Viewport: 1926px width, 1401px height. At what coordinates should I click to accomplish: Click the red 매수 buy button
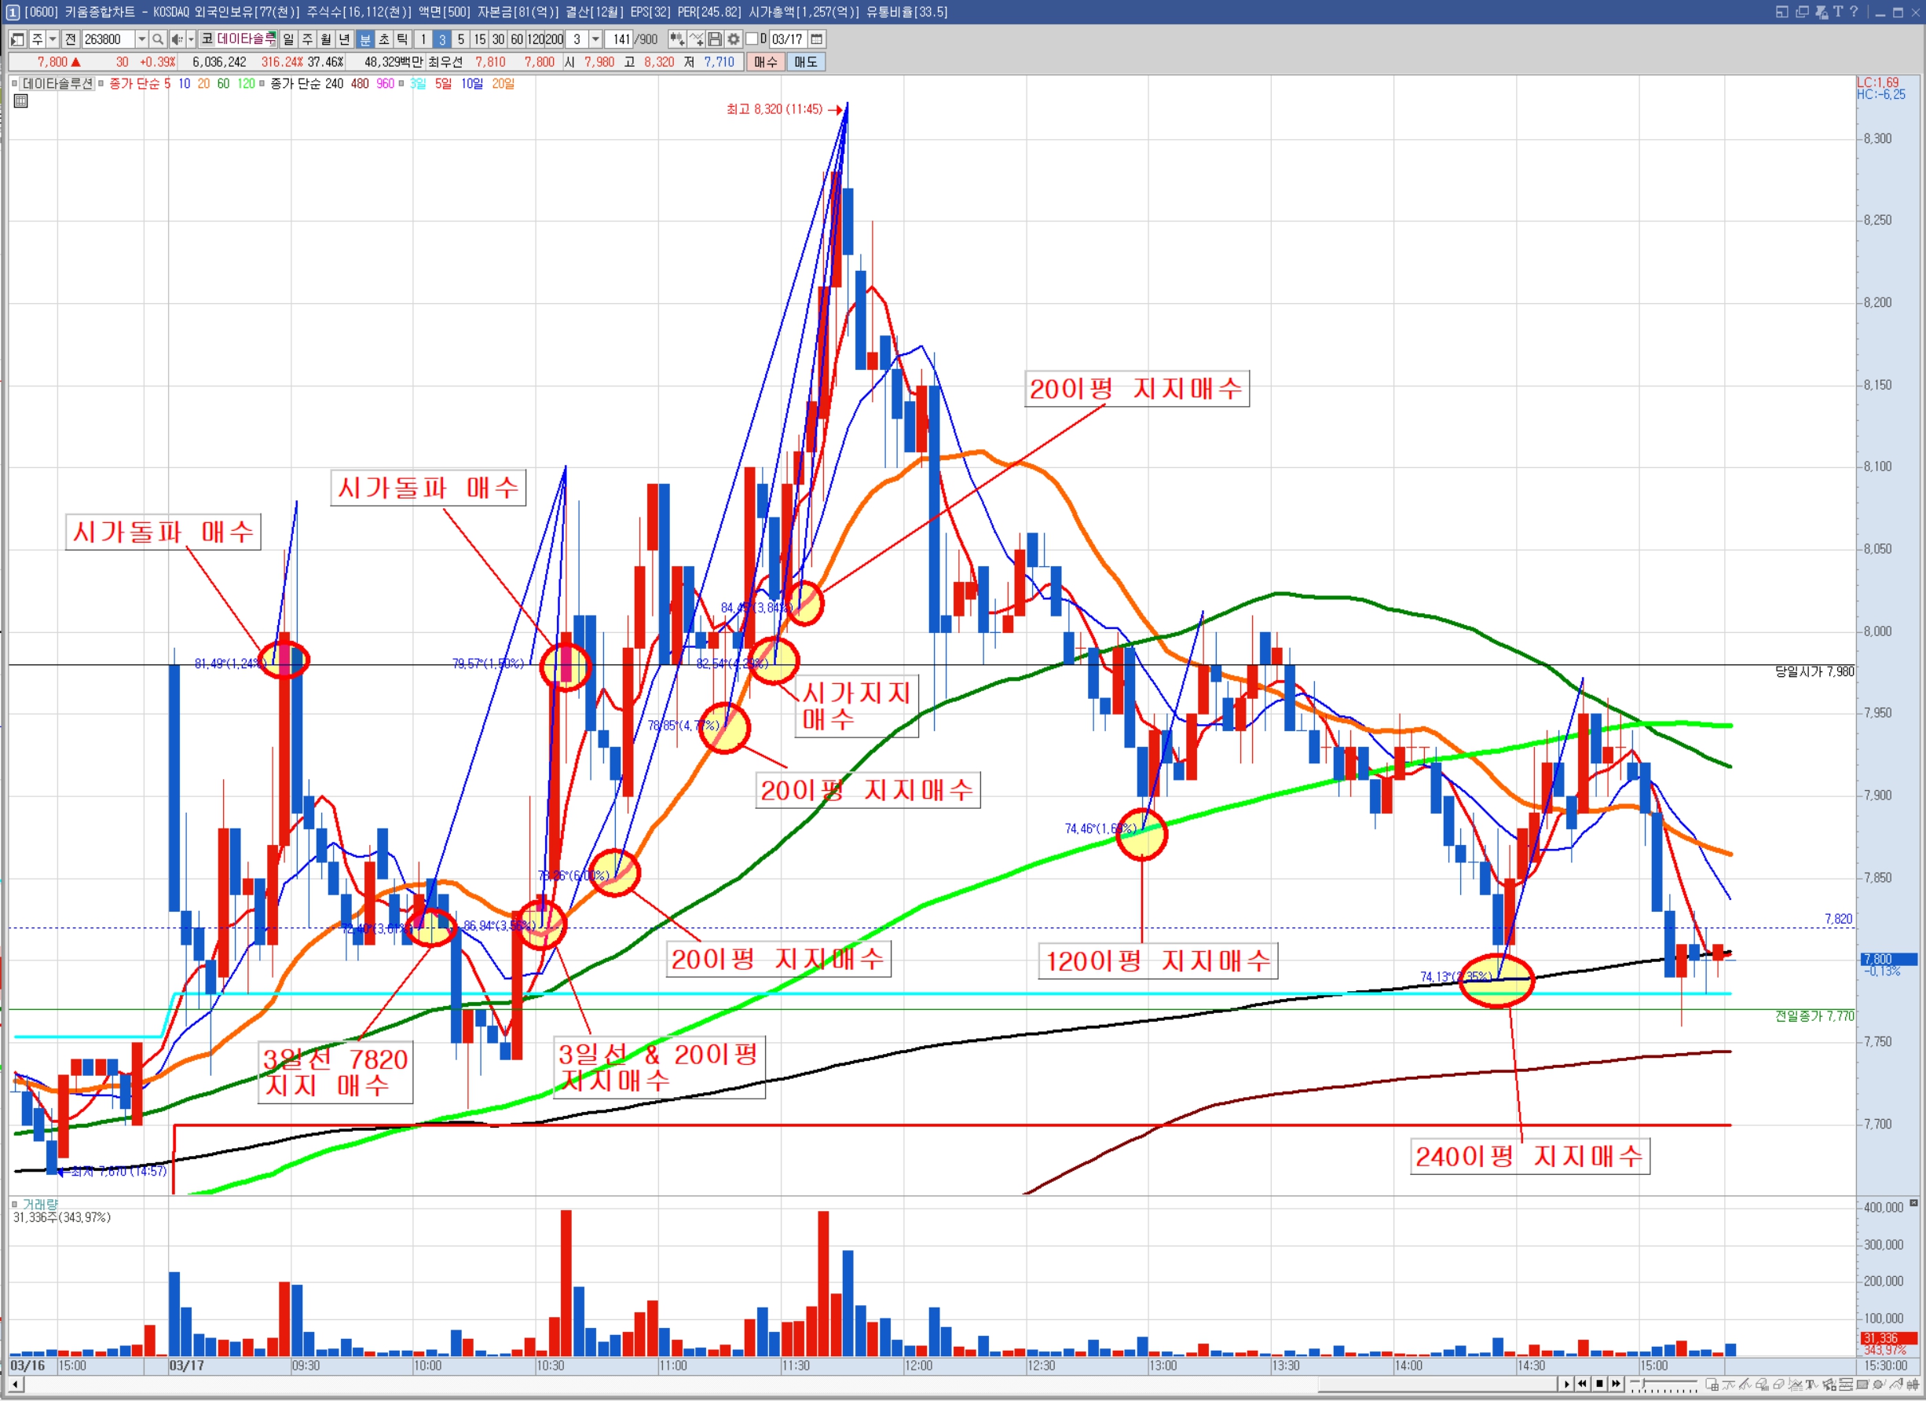765,62
